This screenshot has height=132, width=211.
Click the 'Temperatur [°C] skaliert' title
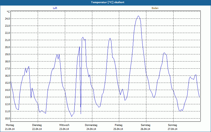click(108, 2)
